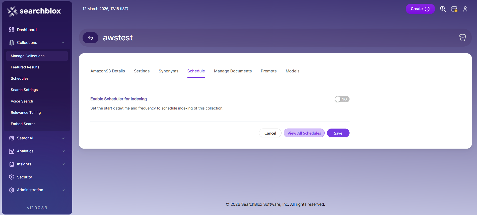Click the SearchBlox copyright footer text

275,204
